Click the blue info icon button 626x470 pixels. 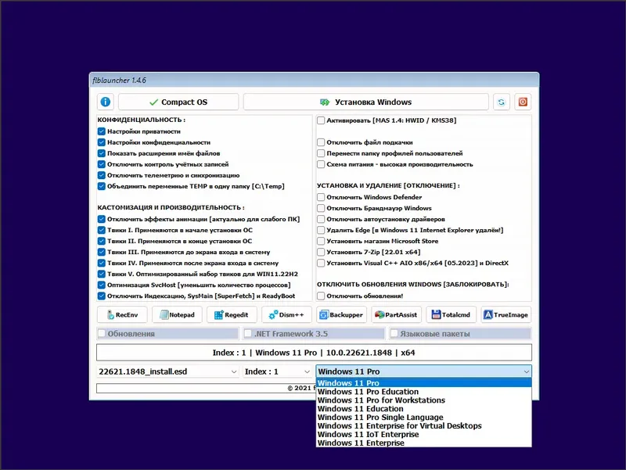click(x=105, y=102)
